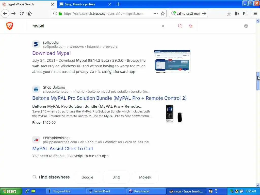The image size is (260, 195).
Task: Open Brave Search settings gear
Action: [x=246, y=26]
